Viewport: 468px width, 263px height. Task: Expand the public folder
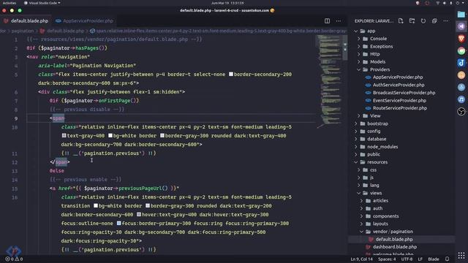(x=356, y=154)
